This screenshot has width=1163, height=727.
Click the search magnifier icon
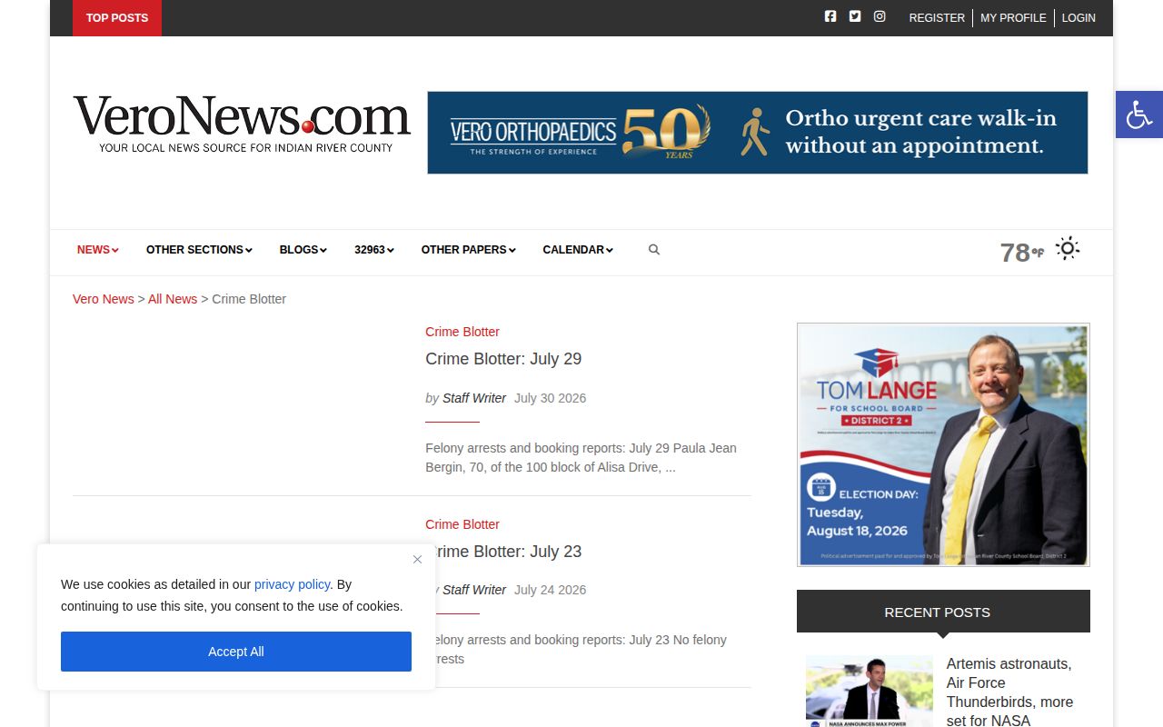click(654, 250)
